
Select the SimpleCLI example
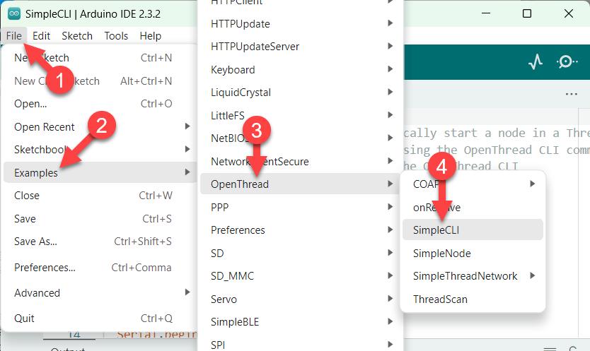(436, 230)
